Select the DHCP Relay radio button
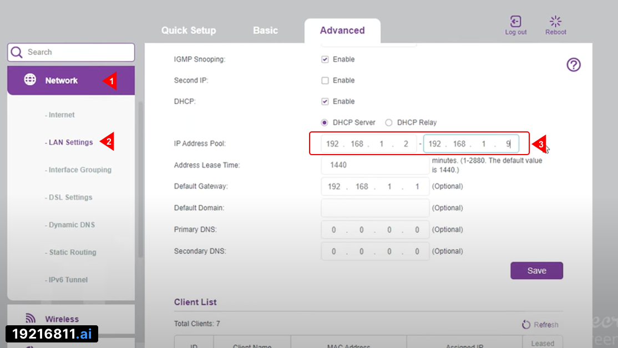The image size is (618, 348). [x=389, y=122]
